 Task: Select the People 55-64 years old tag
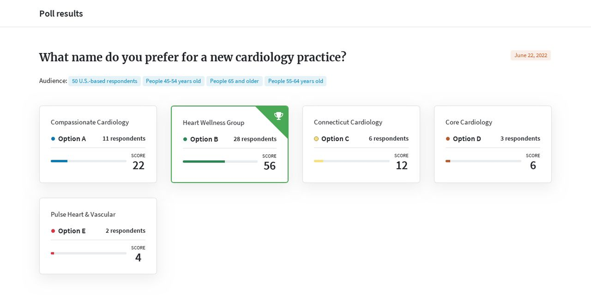coord(295,81)
